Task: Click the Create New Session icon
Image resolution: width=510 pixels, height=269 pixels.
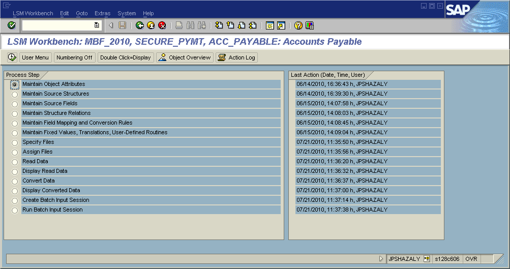Action: pos(269,25)
